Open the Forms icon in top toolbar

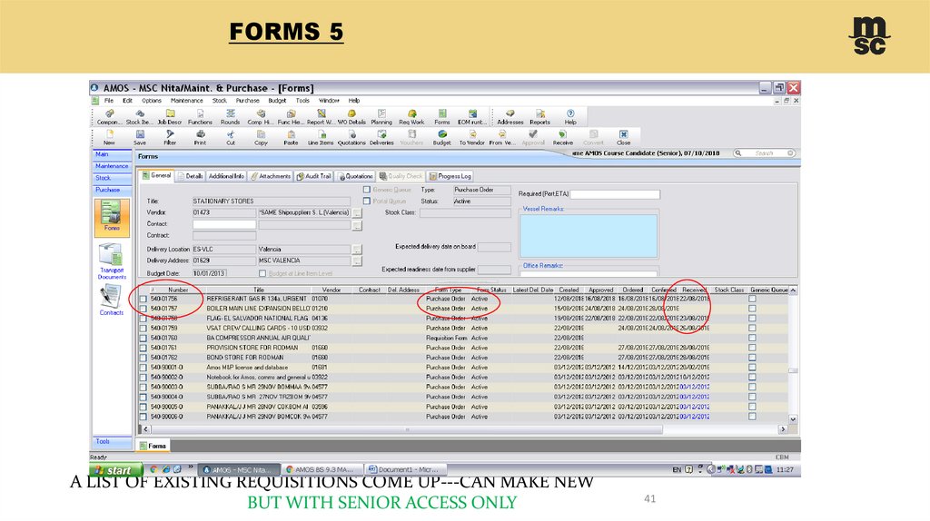click(442, 117)
